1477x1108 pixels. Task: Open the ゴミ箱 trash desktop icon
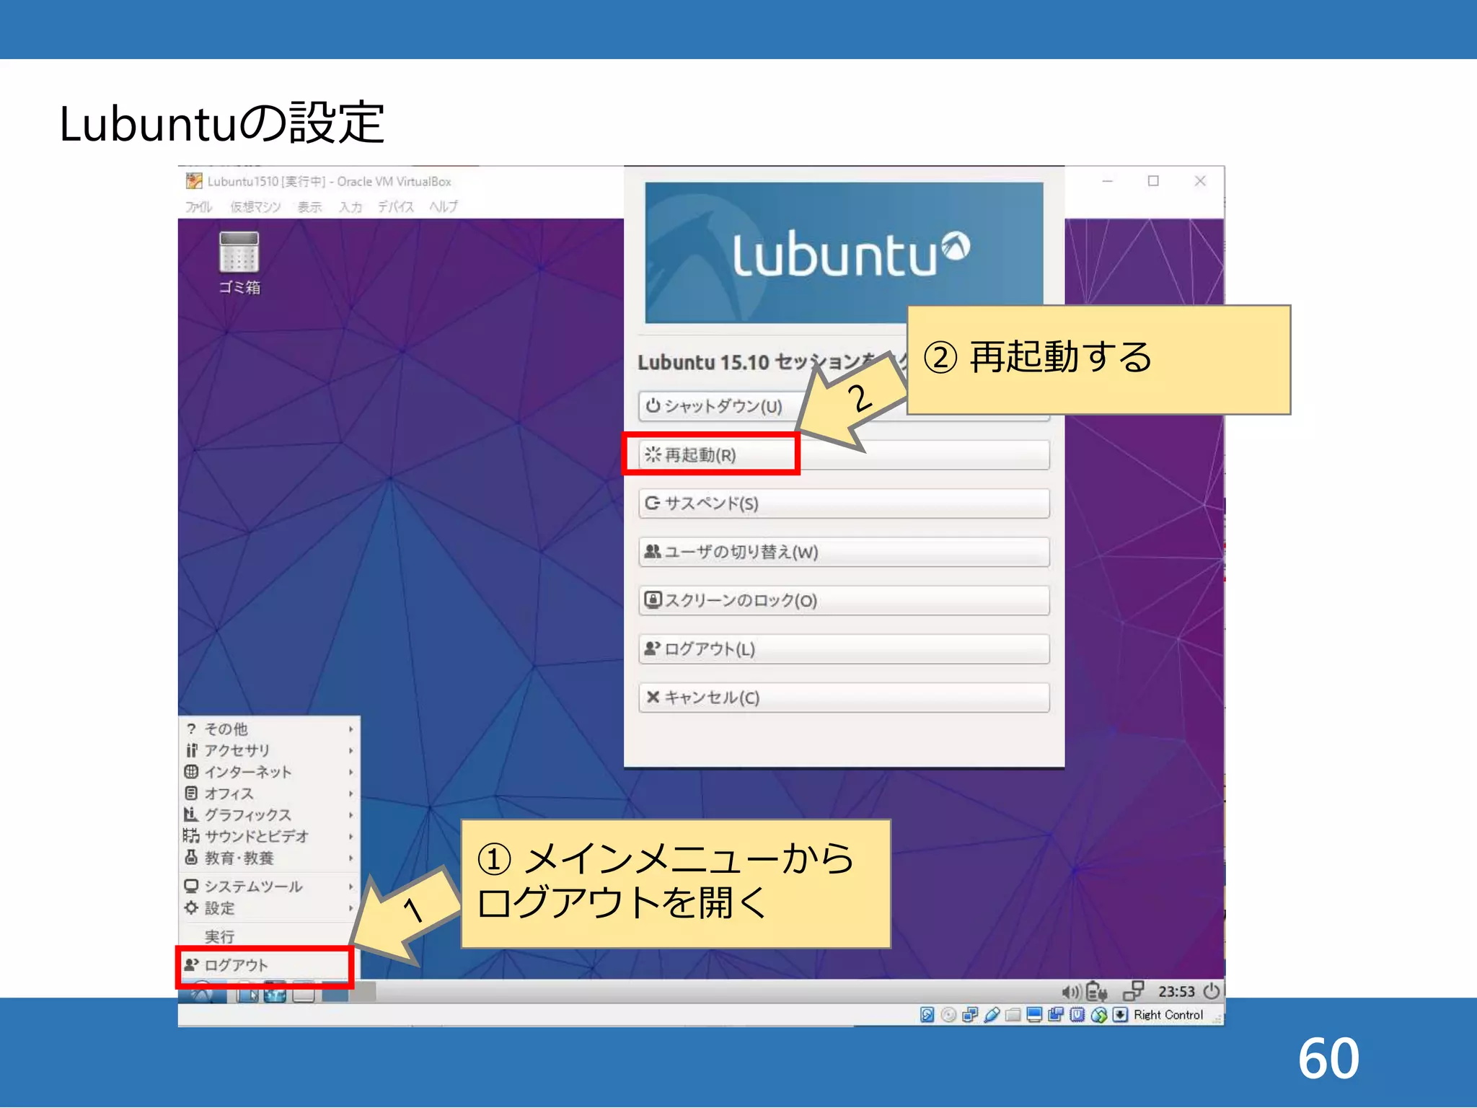coord(239,263)
